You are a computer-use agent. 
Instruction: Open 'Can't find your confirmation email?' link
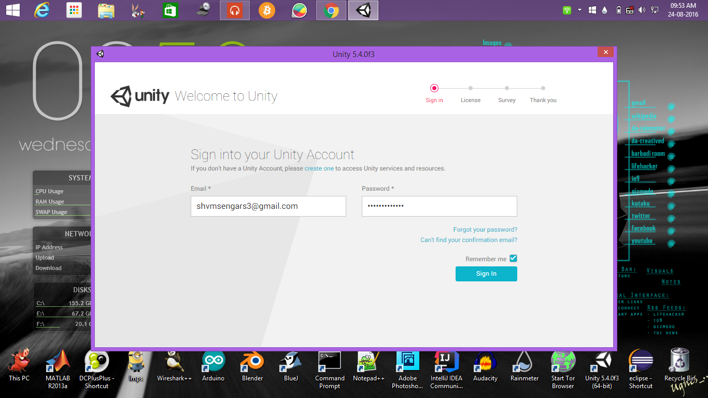point(469,240)
